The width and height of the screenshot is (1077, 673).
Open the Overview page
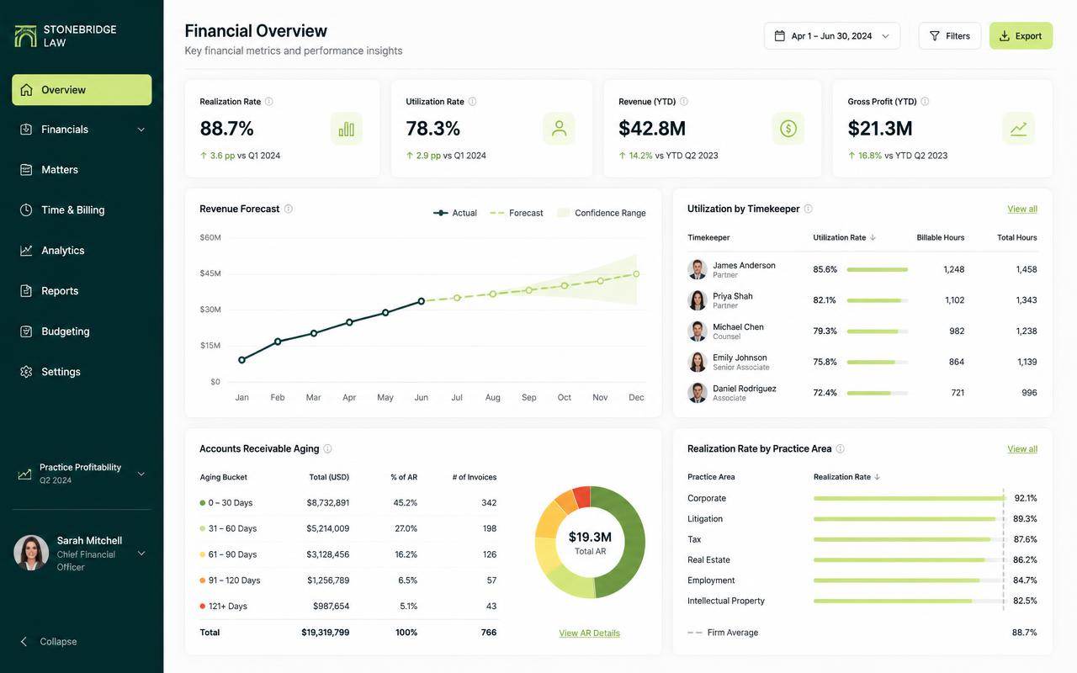(82, 90)
